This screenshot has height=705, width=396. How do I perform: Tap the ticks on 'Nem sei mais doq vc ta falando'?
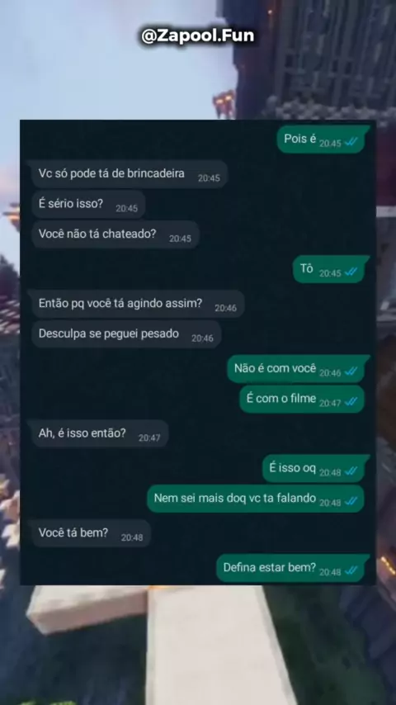(x=351, y=501)
